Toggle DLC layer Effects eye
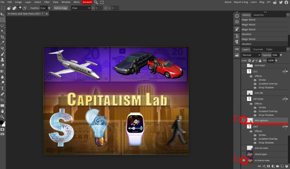The image size is (290, 169). point(251,76)
